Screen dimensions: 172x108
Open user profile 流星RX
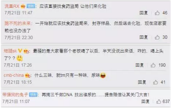coord(12,6)
